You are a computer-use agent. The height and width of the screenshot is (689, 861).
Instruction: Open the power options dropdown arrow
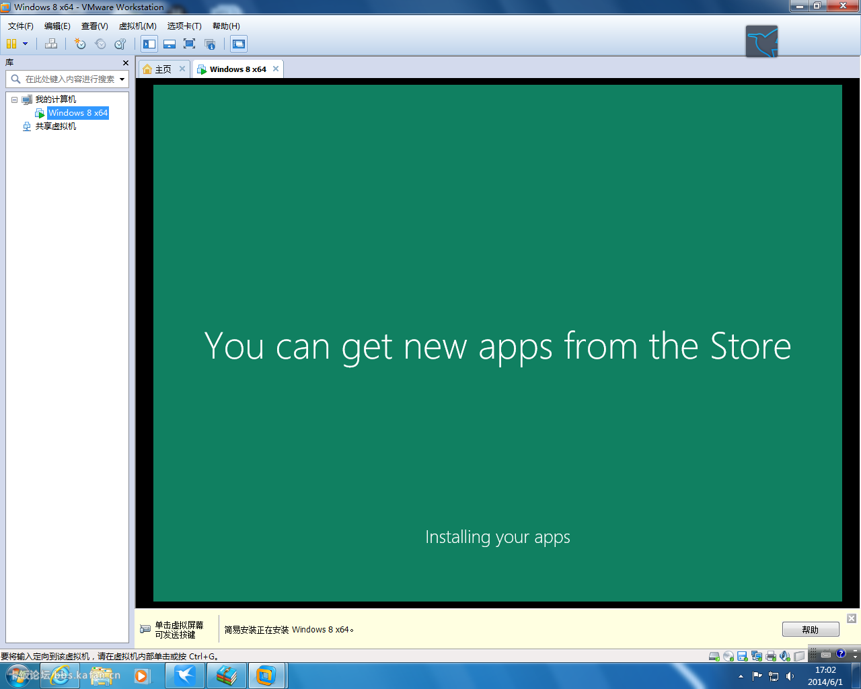tap(26, 44)
